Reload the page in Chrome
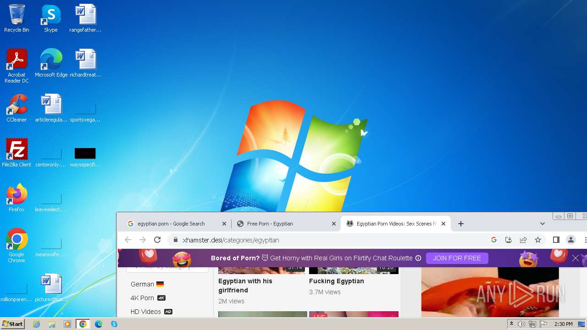The width and height of the screenshot is (587, 330). pos(157,240)
